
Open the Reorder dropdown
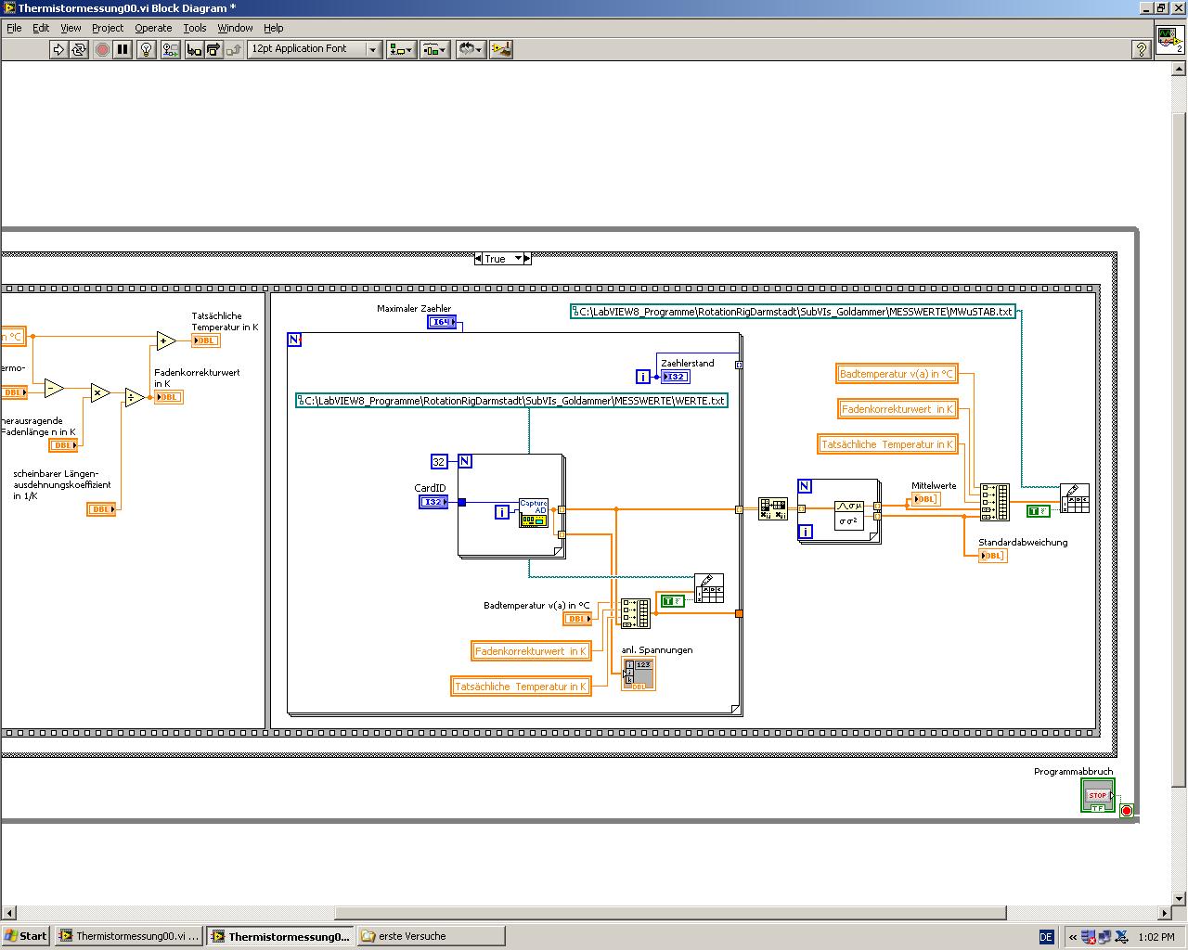click(x=471, y=49)
